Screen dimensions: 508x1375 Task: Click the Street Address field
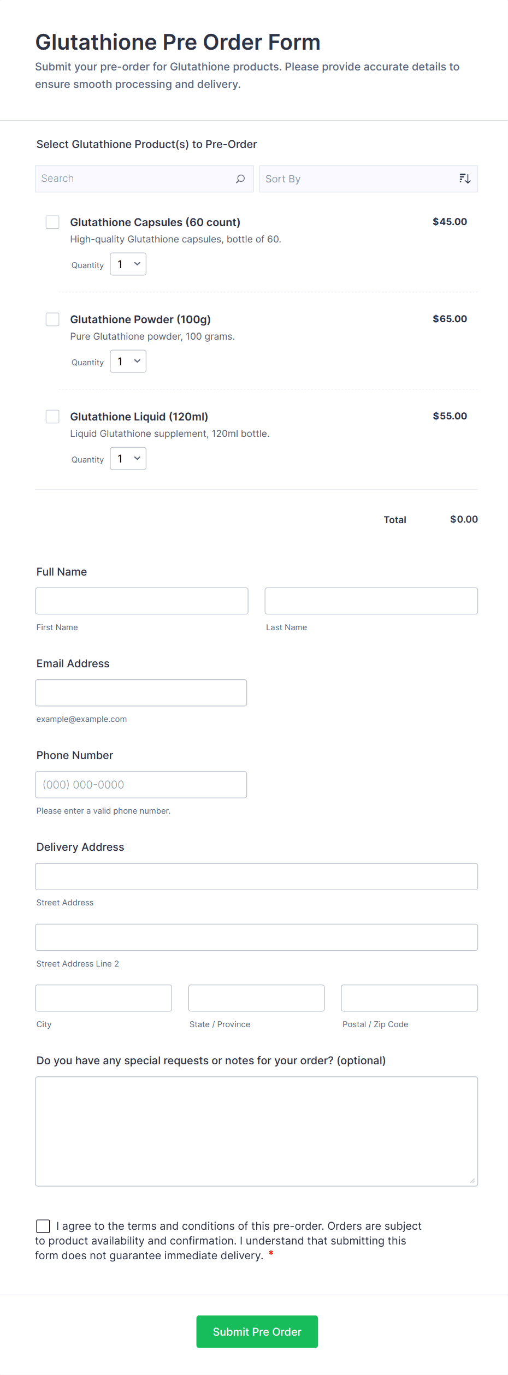point(256,876)
